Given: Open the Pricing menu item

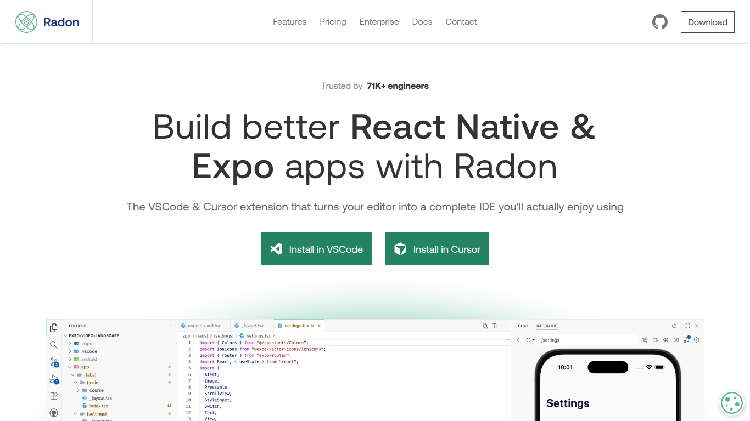Looking at the screenshot, I should point(333,22).
